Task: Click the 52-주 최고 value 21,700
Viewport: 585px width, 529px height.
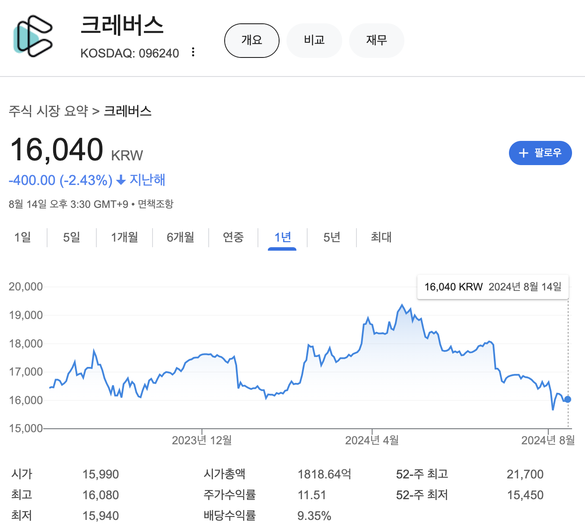Action: tap(525, 474)
